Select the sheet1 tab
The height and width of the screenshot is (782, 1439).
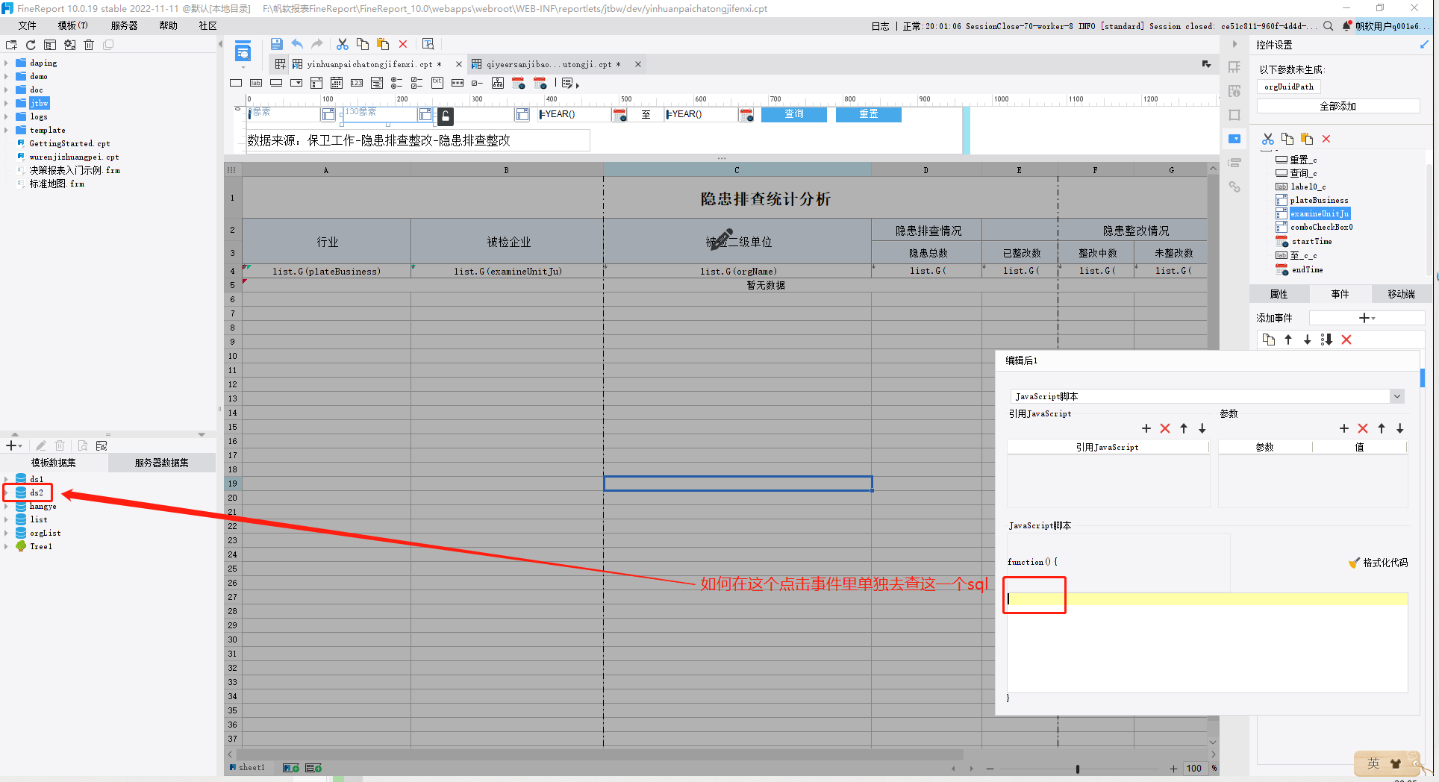(x=247, y=768)
